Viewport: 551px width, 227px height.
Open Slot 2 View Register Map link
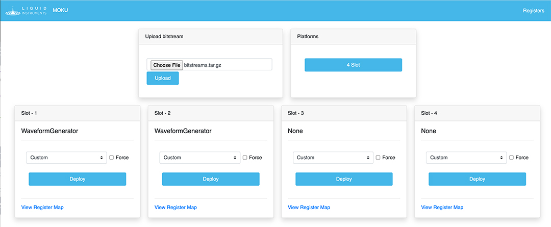point(176,207)
